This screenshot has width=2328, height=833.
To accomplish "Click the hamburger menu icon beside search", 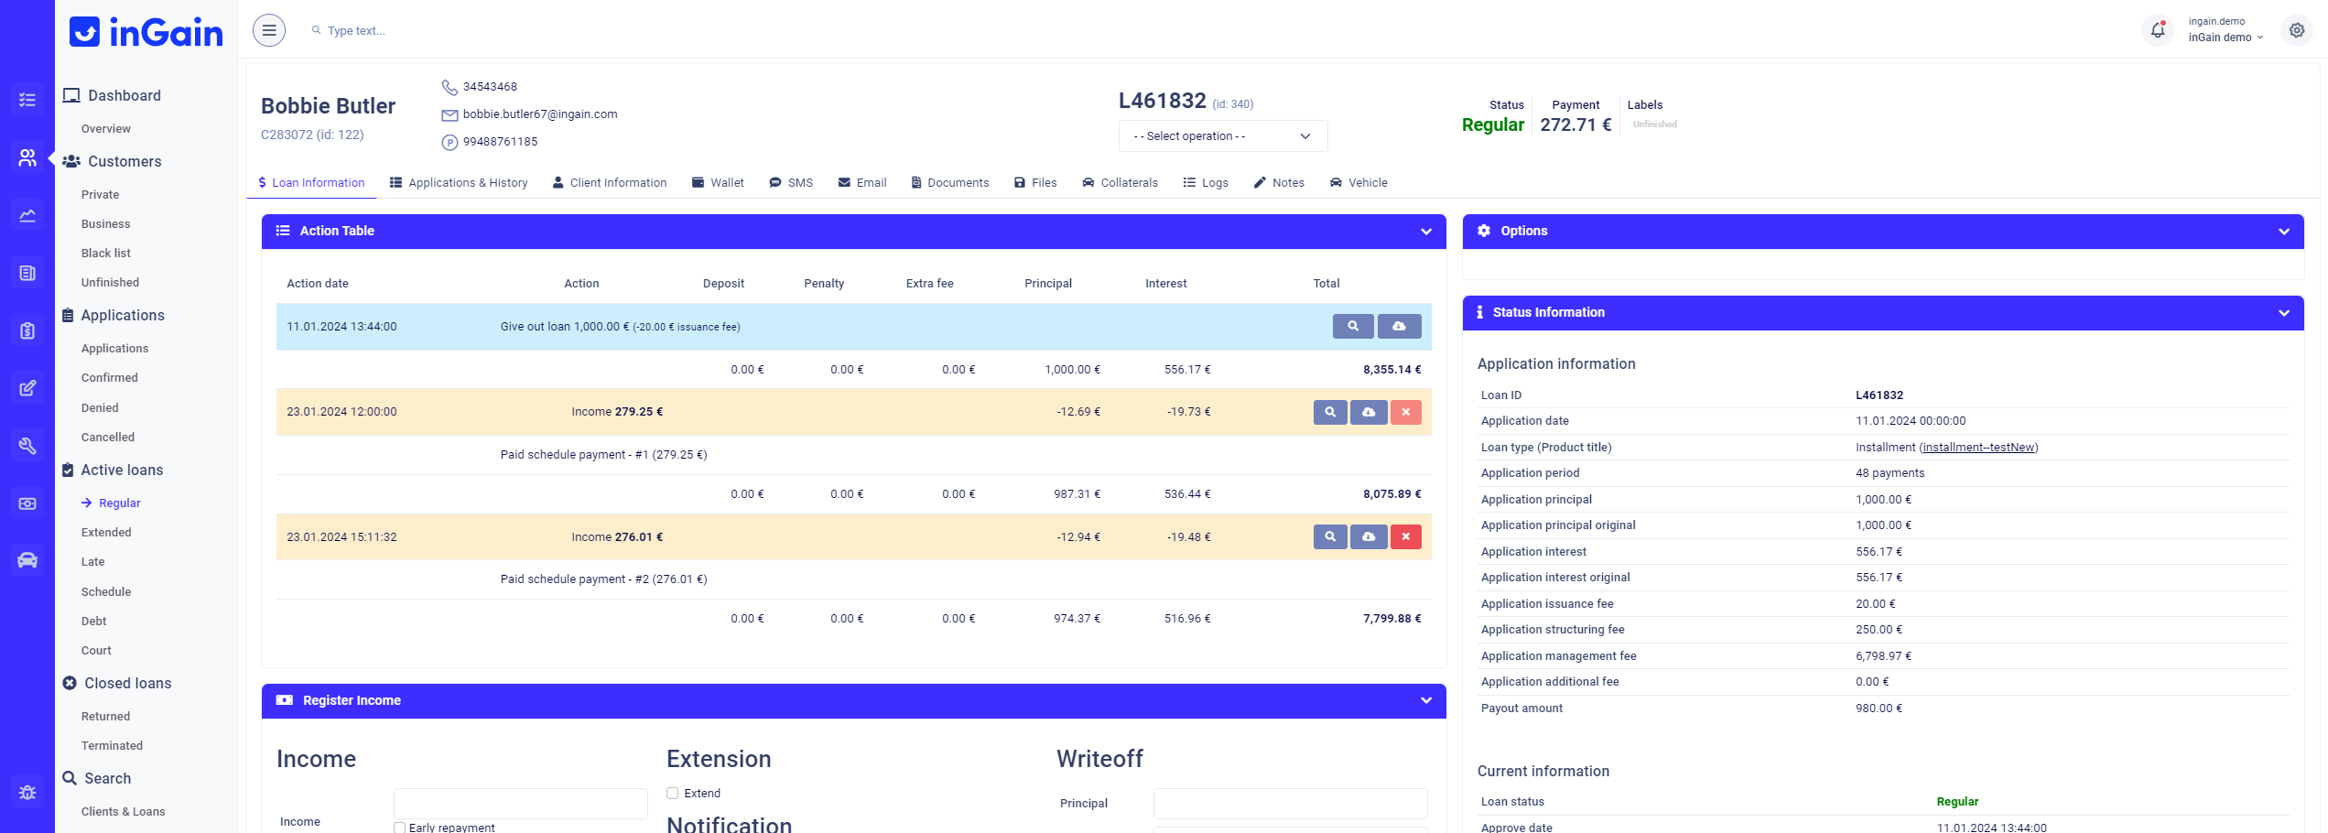I will [x=268, y=29].
